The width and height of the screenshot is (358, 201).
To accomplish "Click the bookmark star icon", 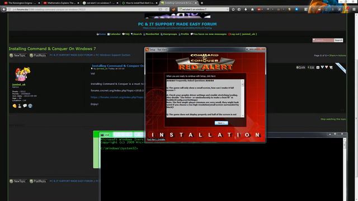I will [x=233, y=9].
